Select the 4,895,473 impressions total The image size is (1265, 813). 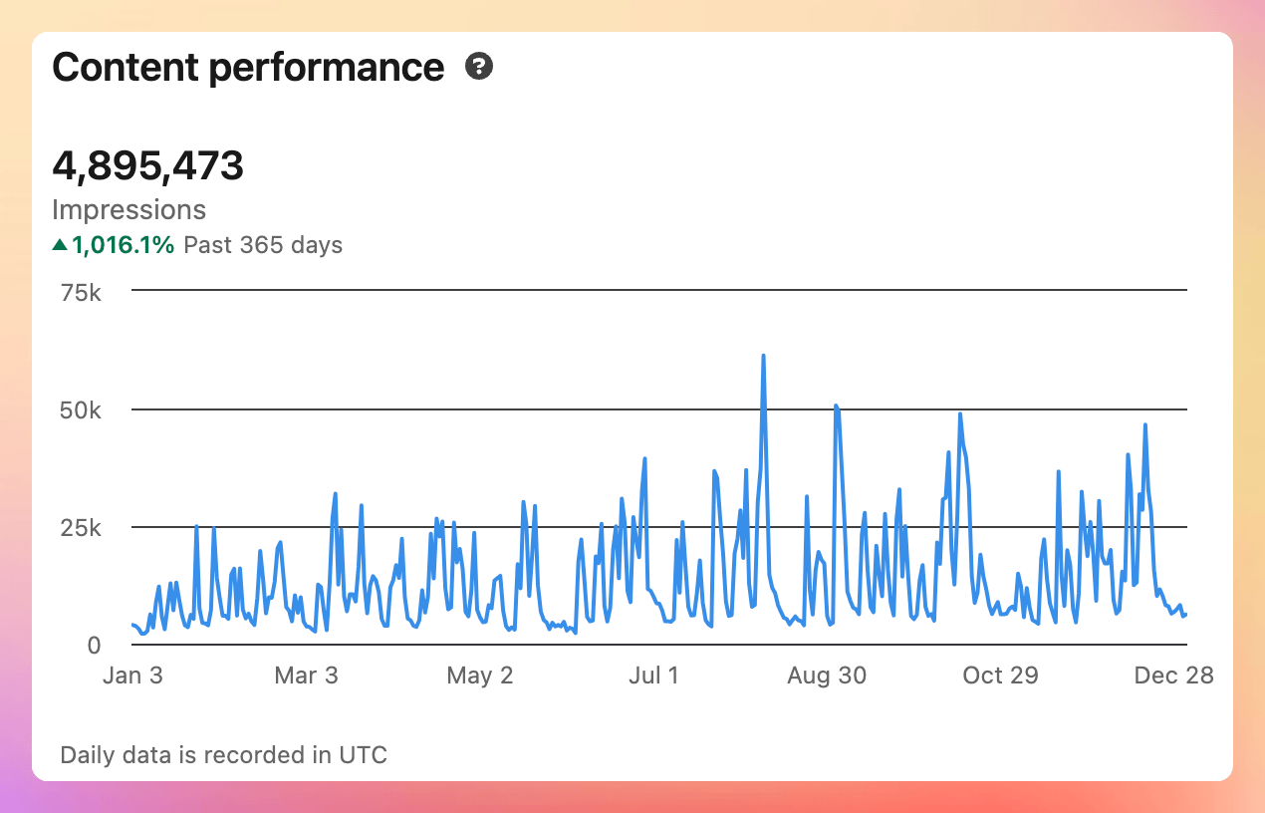click(x=147, y=165)
